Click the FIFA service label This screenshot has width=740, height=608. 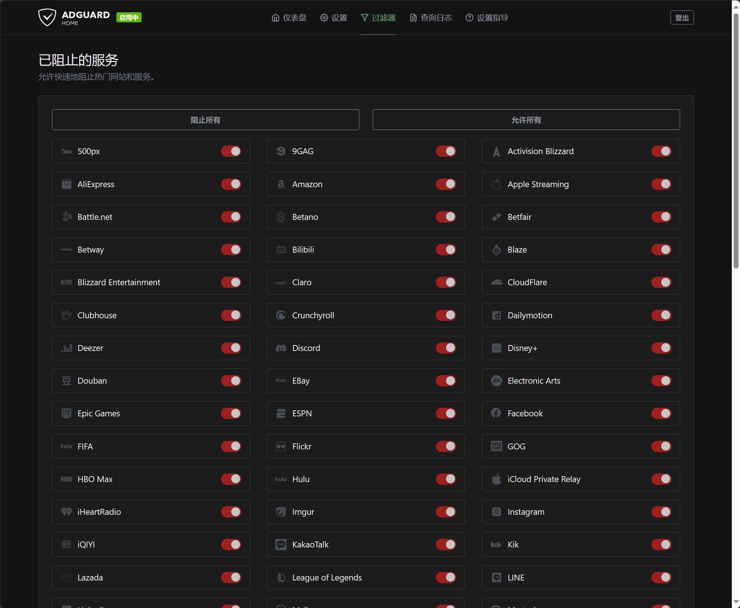click(85, 446)
